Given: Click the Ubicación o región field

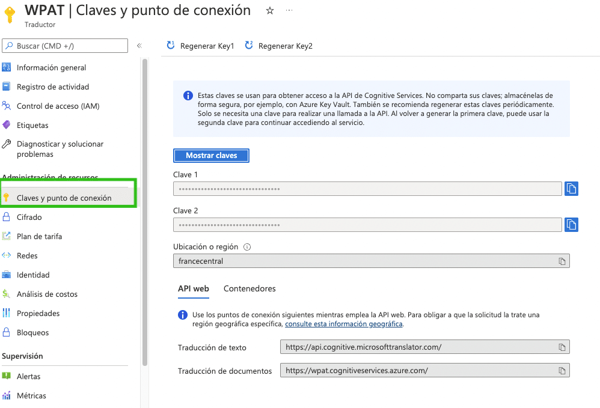Looking at the screenshot, I should [371, 261].
